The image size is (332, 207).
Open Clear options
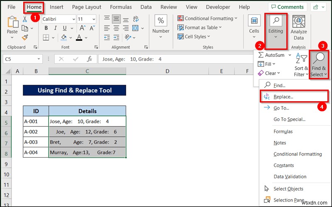point(269,73)
